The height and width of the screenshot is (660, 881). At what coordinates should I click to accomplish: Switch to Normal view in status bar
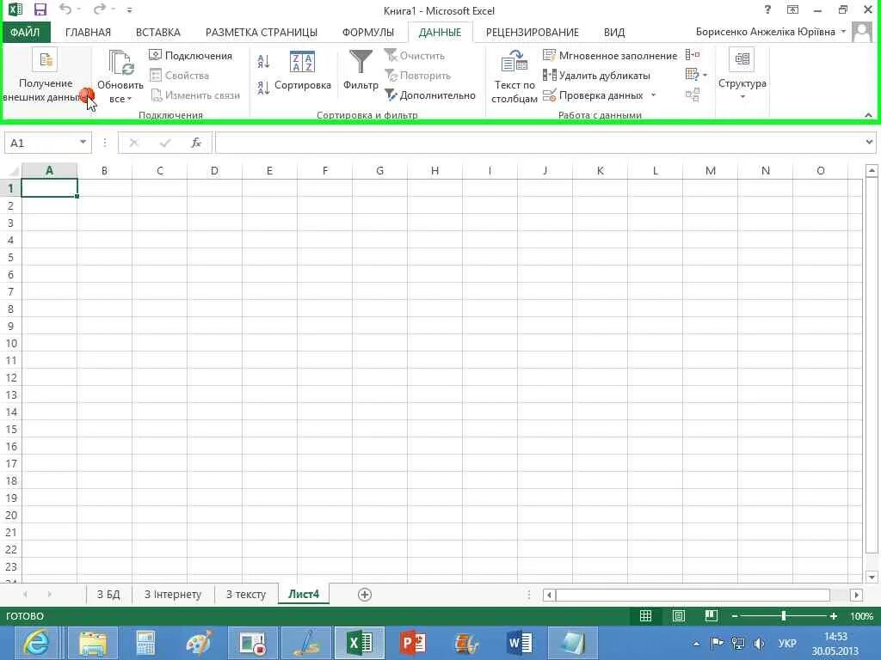(645, 615)
